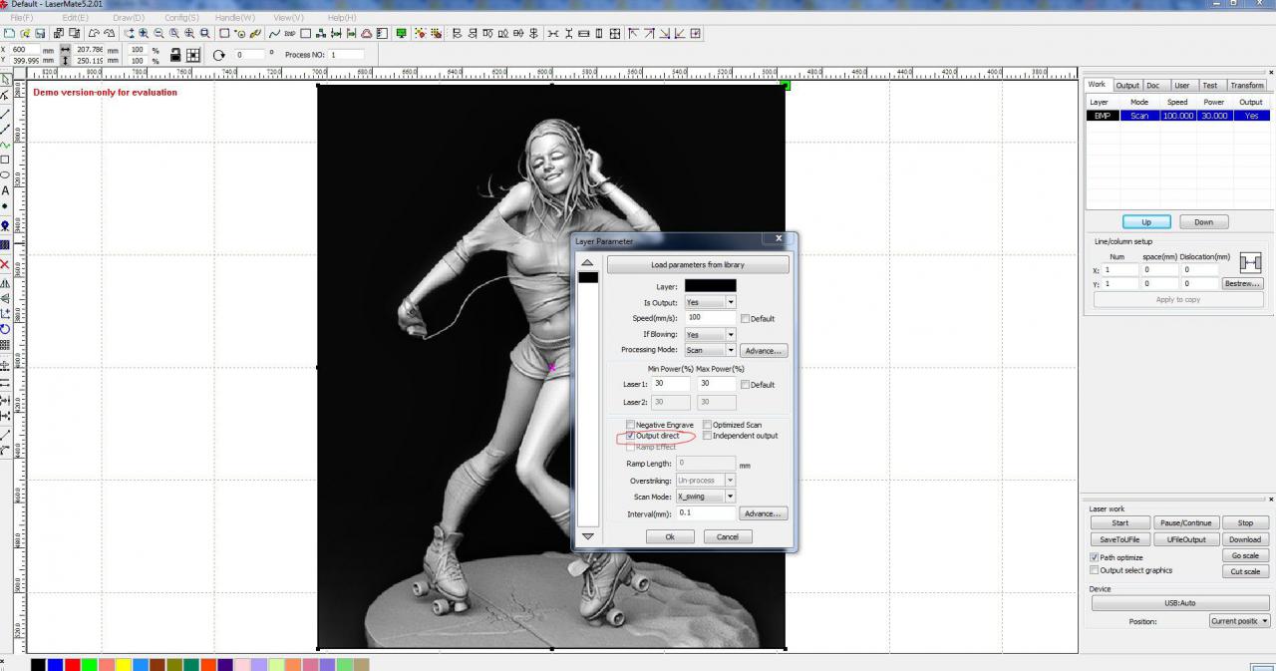Click the Pause/Continue button
Screen dimensions: 1276x671
1185,522
